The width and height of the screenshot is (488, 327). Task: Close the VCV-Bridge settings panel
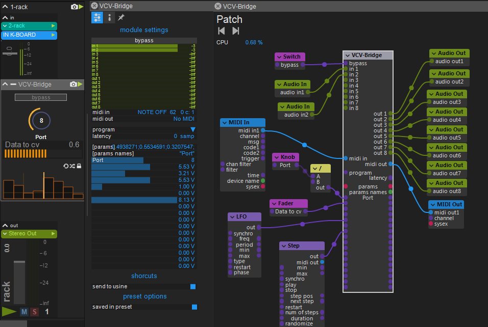coord(94,6)
